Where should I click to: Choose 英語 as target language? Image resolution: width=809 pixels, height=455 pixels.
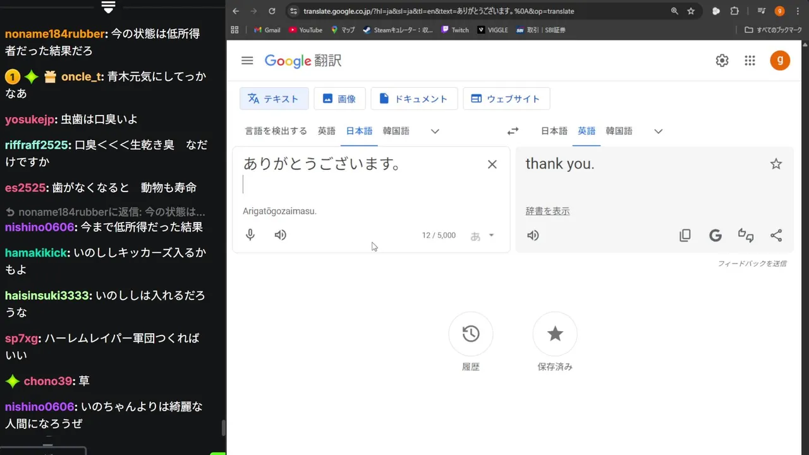tap(587, 131)
